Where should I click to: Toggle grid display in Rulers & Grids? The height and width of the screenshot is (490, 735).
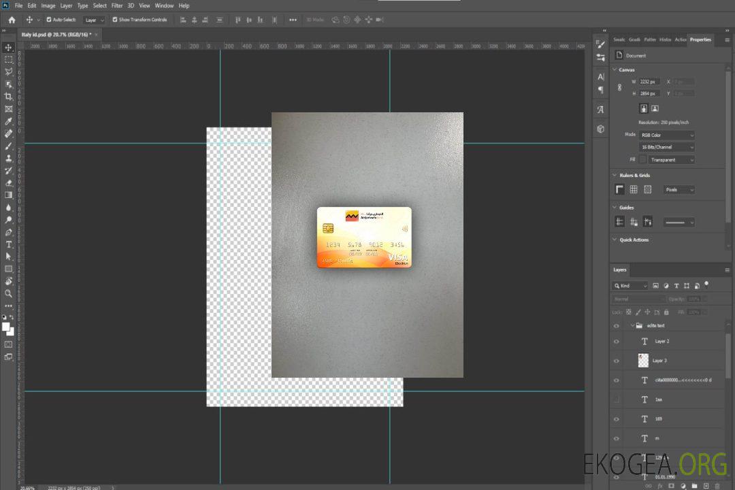pyautogui.click(x=634, y=189)
